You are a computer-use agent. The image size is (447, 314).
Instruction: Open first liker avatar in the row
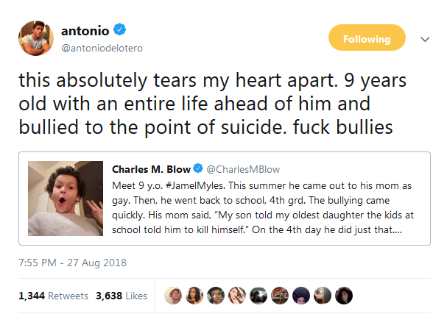173,296
